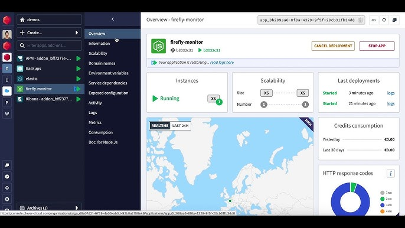Follow the 'read logs here' link
This screenshot has width=405, height=228.
coord(222,62)
